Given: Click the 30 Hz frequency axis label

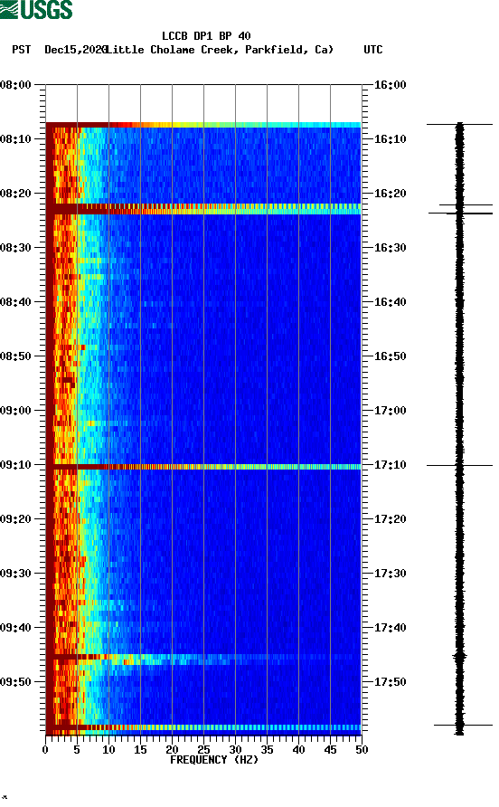Looking at the screenshot, I should [x=235, y=750].
